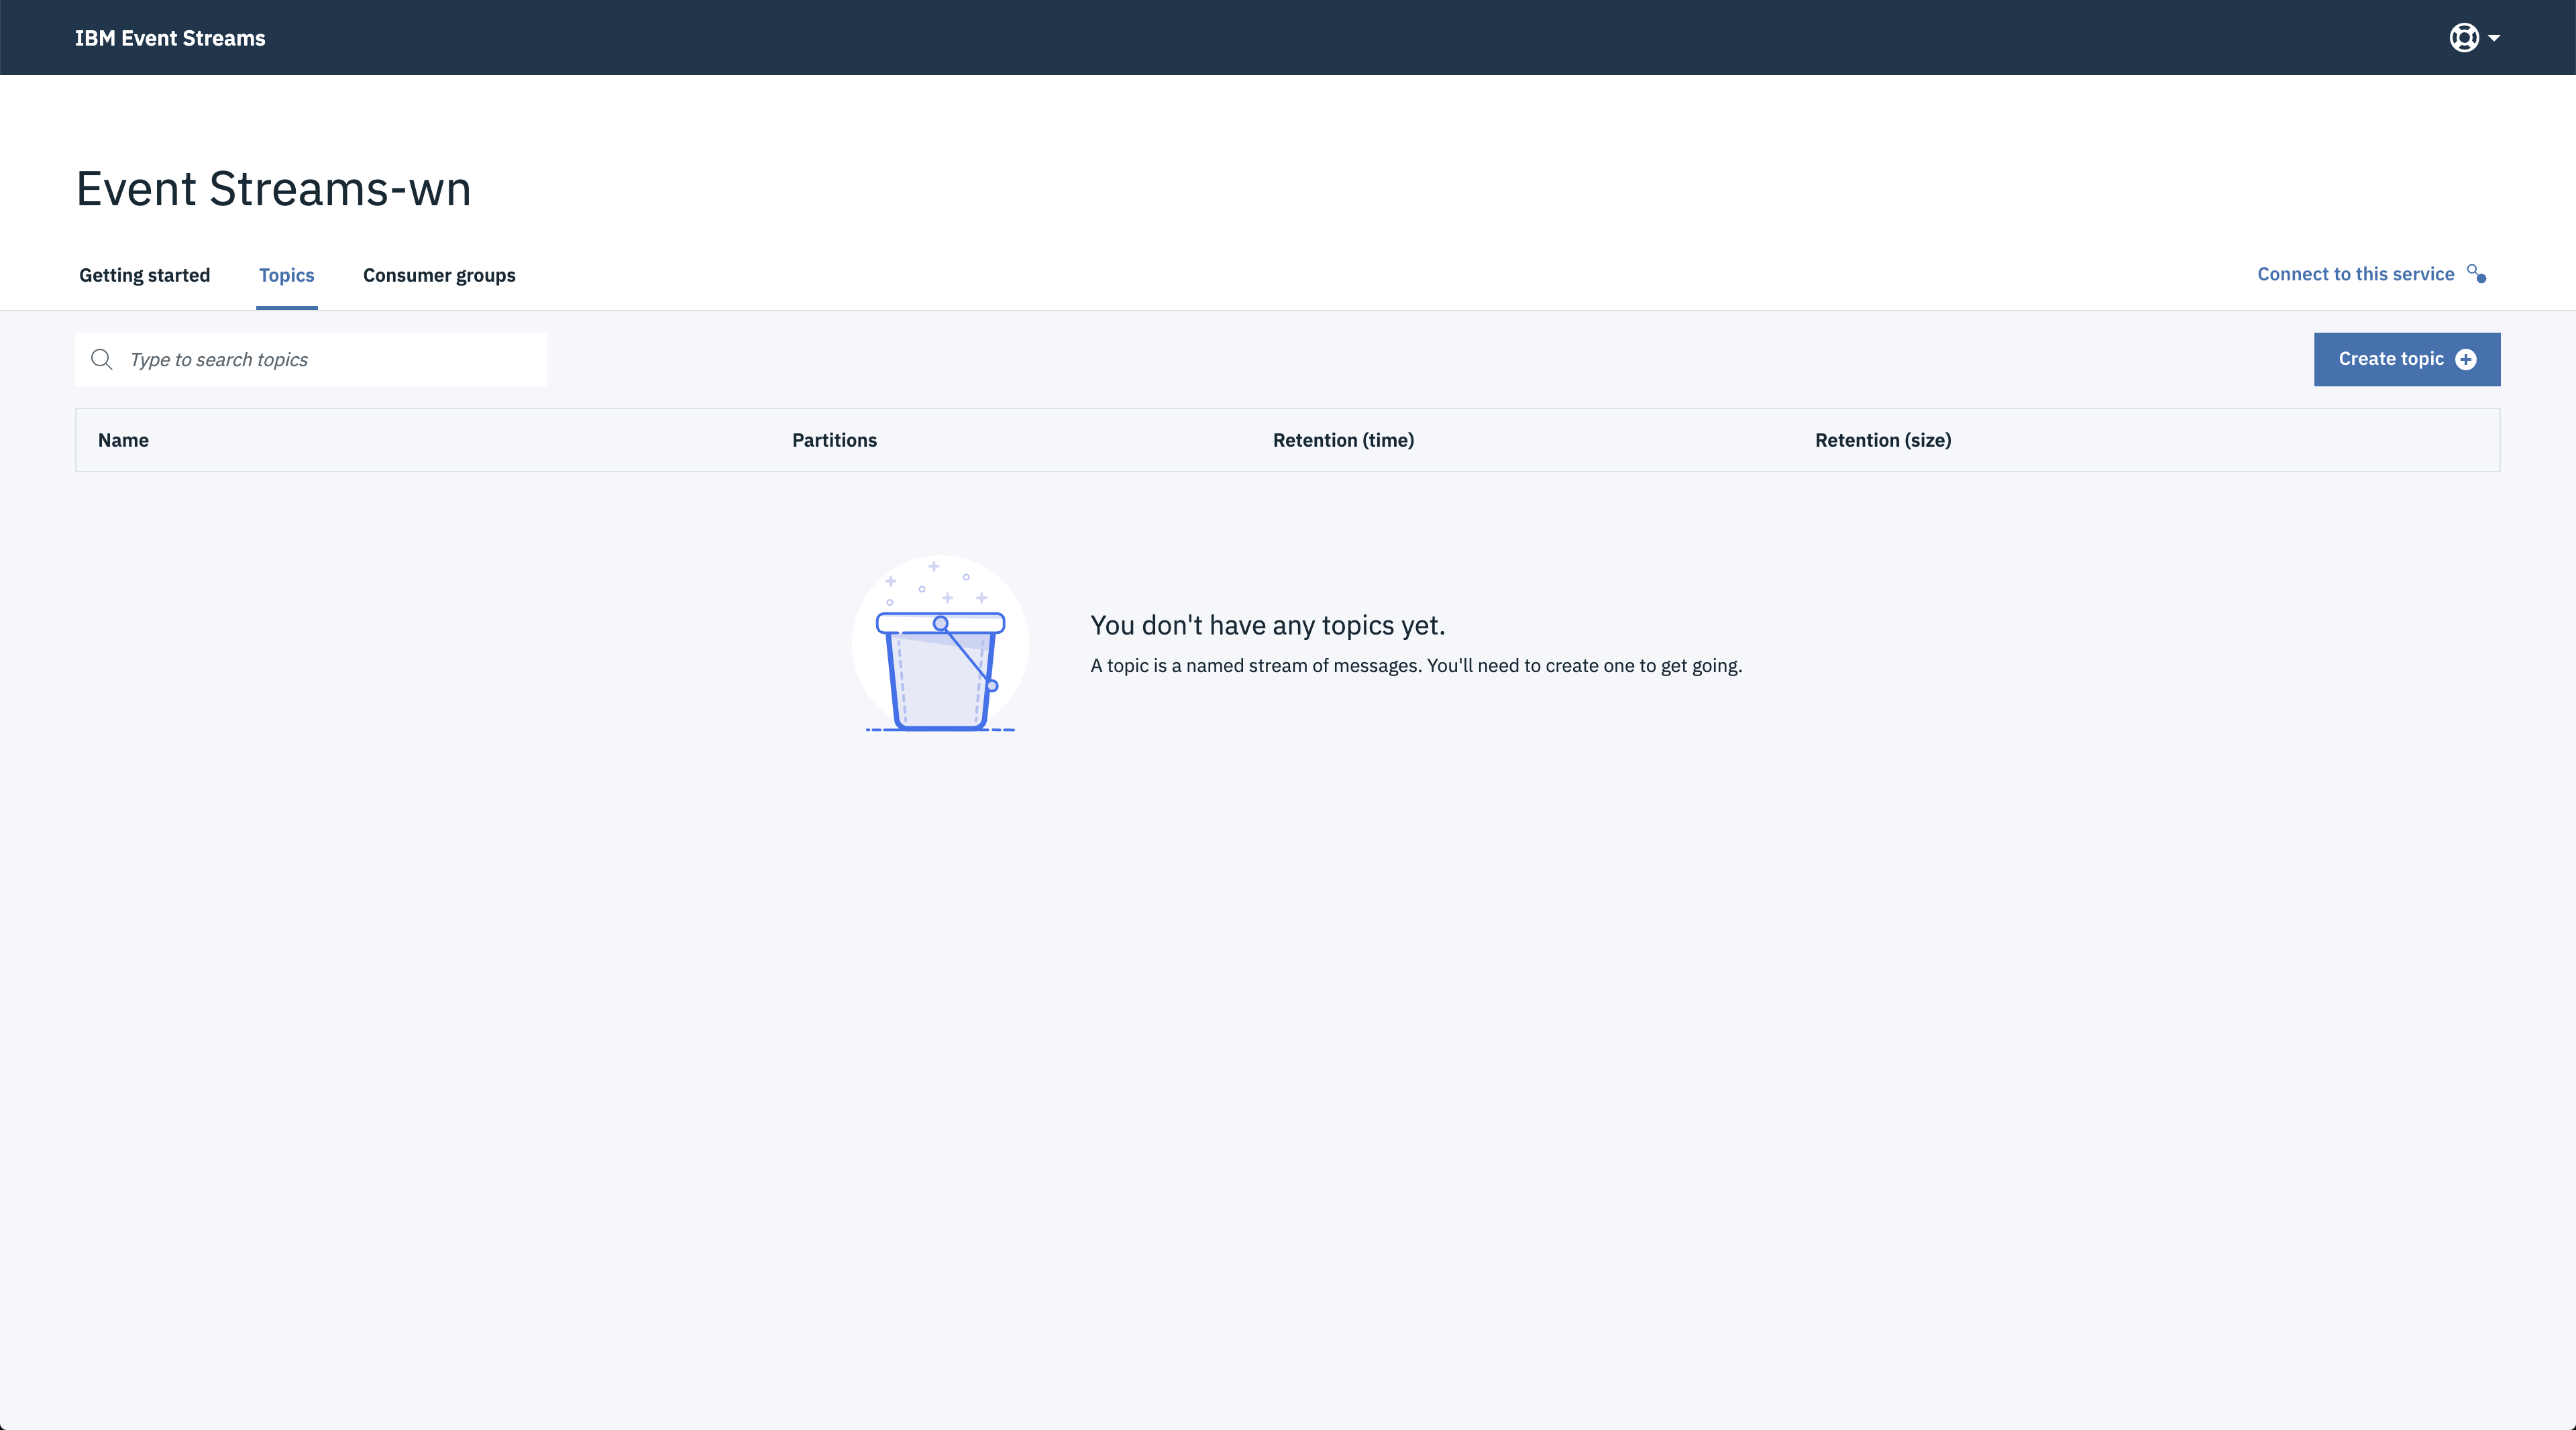
Task: Switch to the Getting started tab
Action: click(x=144, y=275)
